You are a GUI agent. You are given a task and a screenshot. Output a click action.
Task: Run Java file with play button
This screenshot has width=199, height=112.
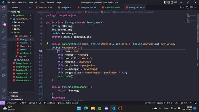[181, 7]
